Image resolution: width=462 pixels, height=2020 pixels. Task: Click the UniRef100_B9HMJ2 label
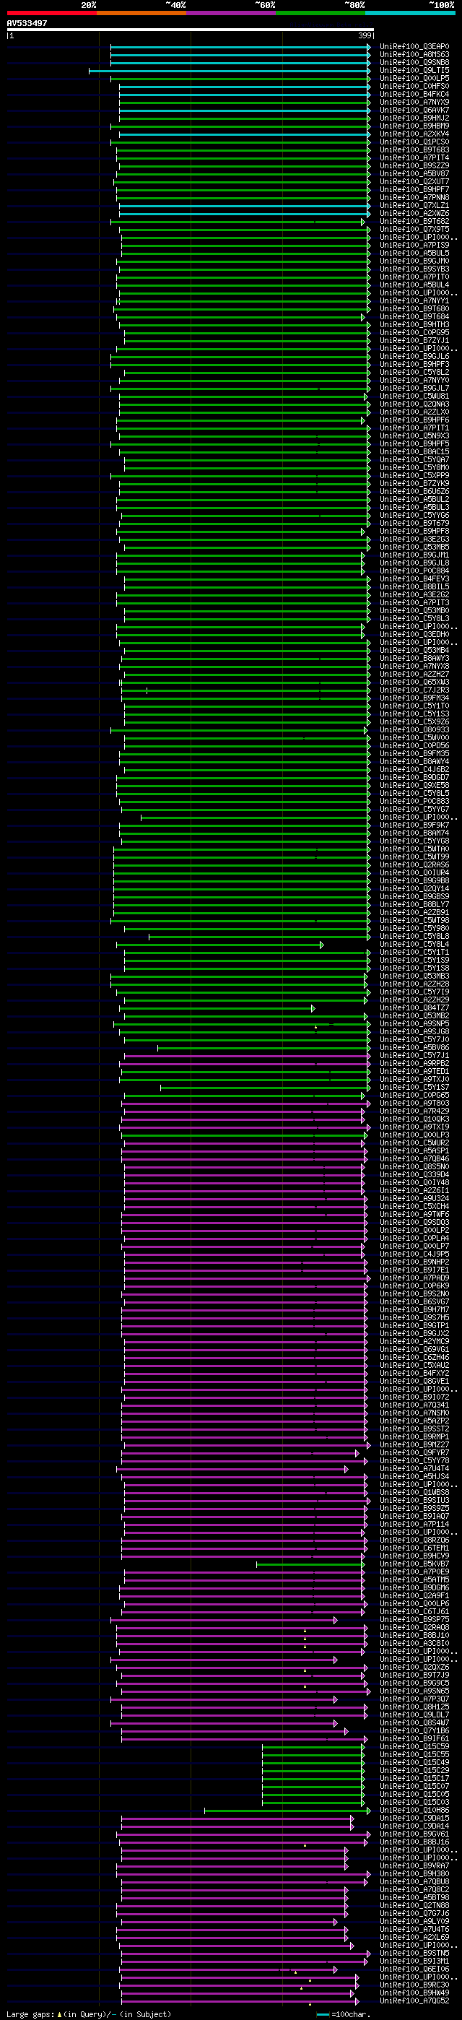(415, 118)
